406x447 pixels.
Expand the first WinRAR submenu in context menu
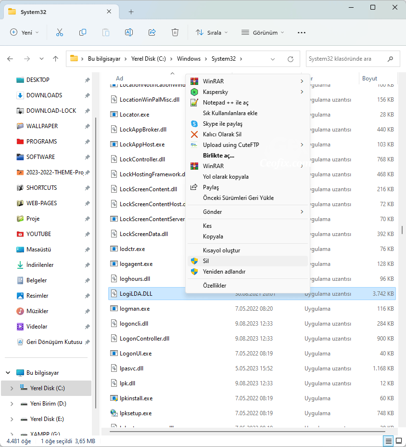click(x=248, y=81)
